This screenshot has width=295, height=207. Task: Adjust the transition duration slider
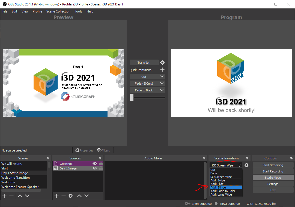tap(132, 97)
